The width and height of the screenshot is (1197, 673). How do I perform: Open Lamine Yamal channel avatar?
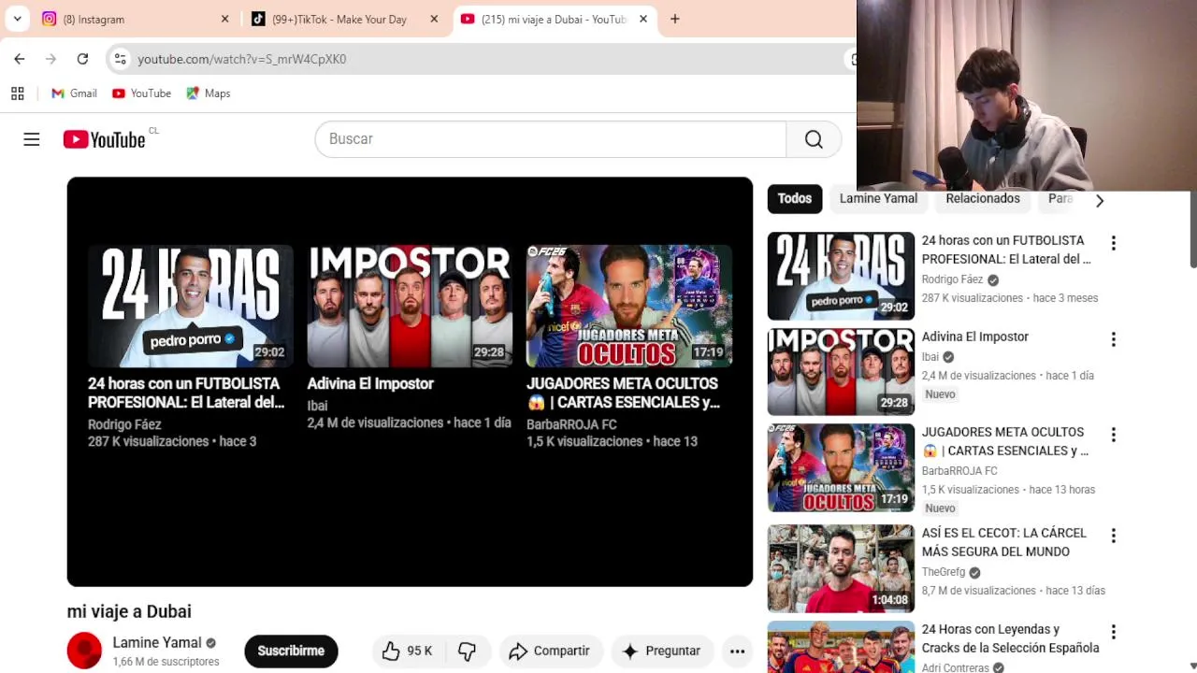(x=84, y=651)
